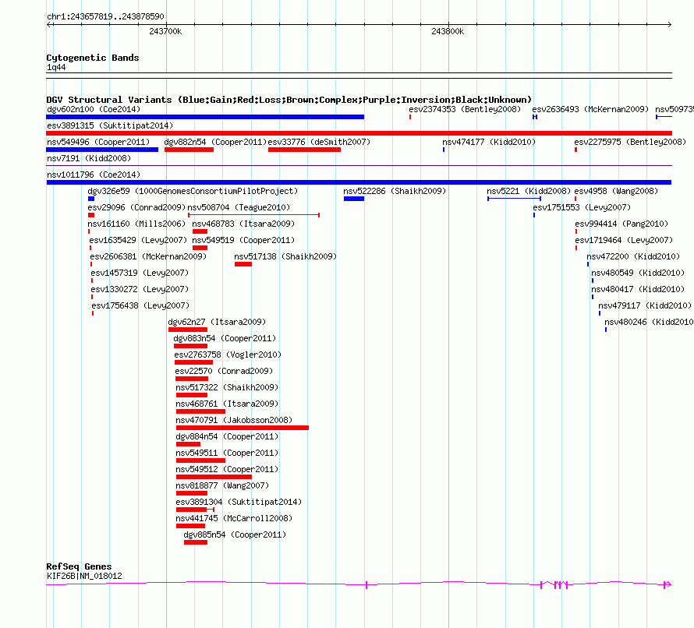Viewport: 694px width, 628px height.
Task: Click esv994414 (Pang2010) label
Action: (x=621, y=224)
